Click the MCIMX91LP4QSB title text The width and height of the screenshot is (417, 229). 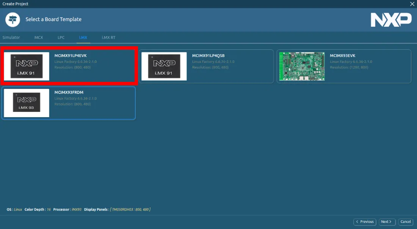pos(208,56)
